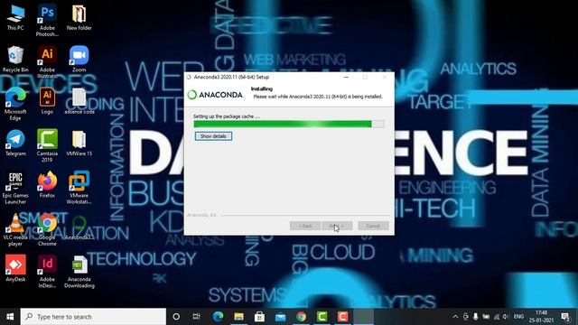Image resolution: width=578 pixels, height=325 pixels.
Task: Open Task View on the taskbar
Action: pos(197,317)
